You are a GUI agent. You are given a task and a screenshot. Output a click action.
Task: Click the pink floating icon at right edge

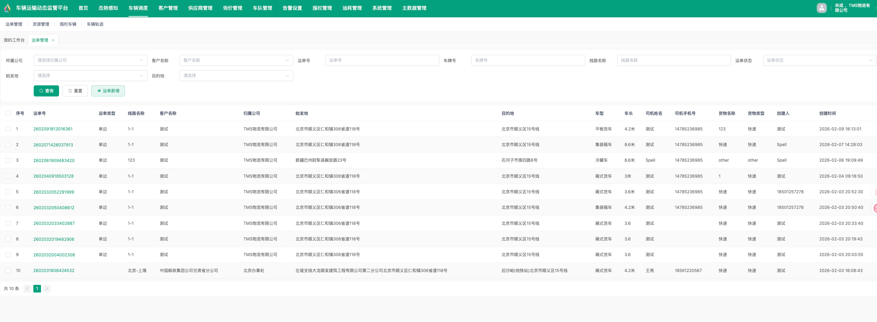(875, 208)
